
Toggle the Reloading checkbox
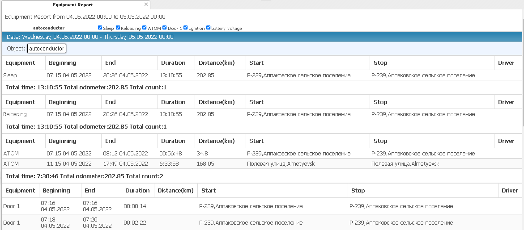click(118, 28)
